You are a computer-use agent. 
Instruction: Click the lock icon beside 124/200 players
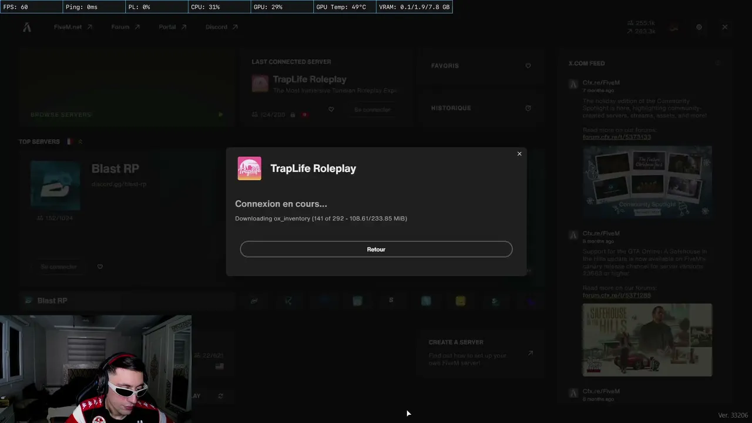click(x=293, y=115)
